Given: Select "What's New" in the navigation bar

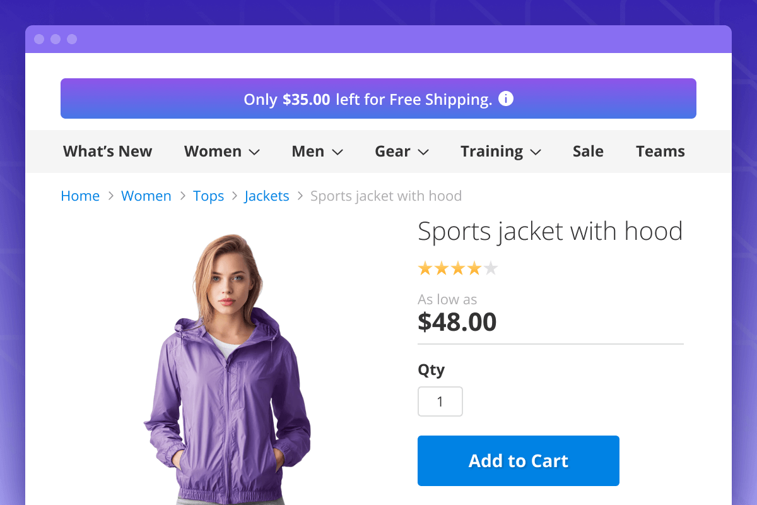Looking at the screenshot, I should [107, 151].
